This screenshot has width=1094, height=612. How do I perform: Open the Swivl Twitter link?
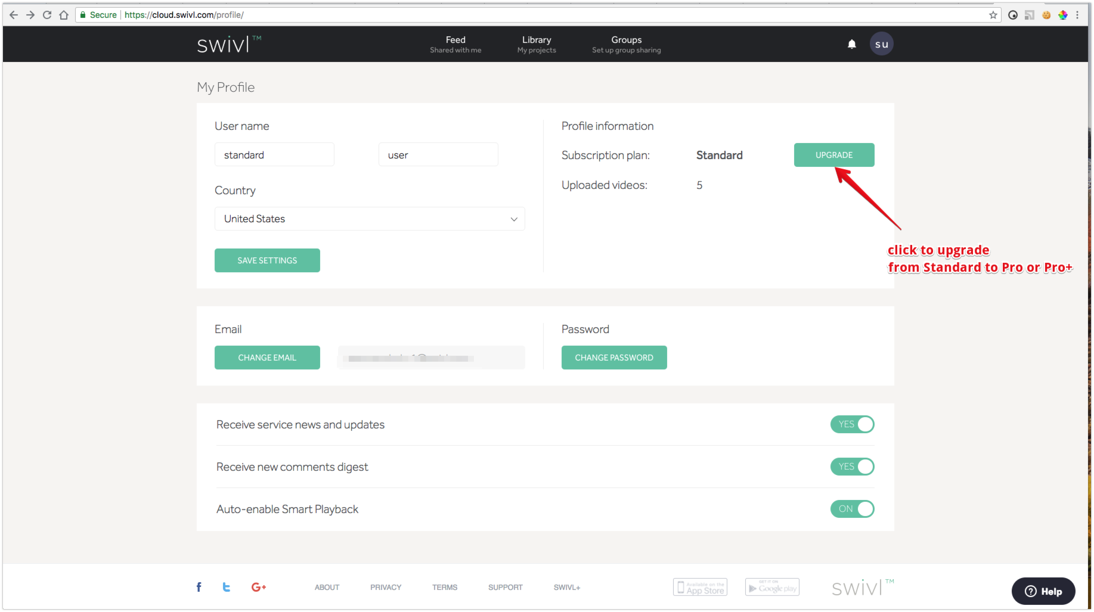pos(227,587)
